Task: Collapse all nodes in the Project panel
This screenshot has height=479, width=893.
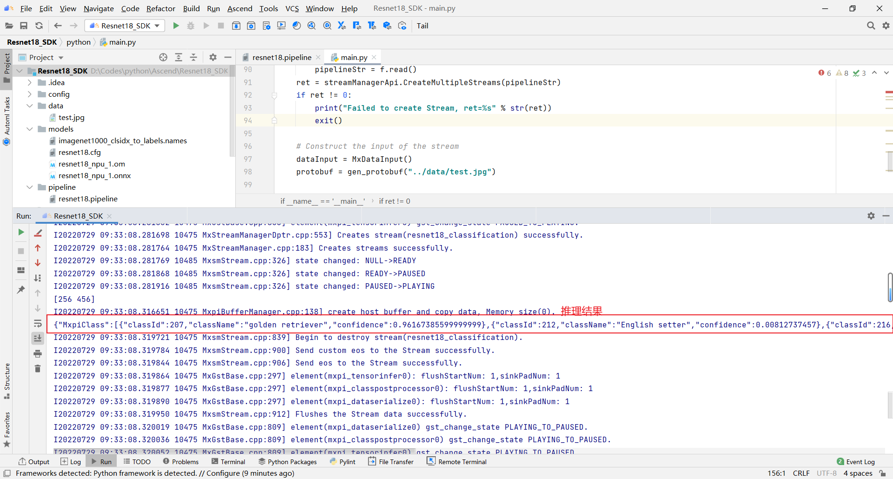Action: 193,57
